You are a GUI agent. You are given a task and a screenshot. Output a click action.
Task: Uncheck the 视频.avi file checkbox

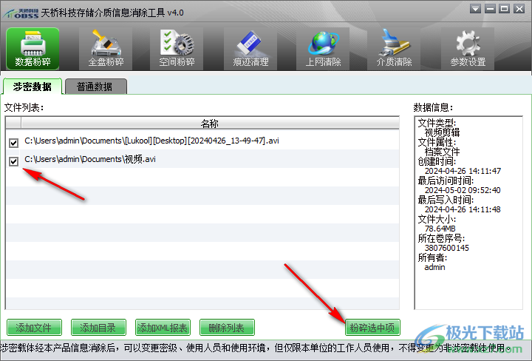pyautogui.click(x=13, y=161)
